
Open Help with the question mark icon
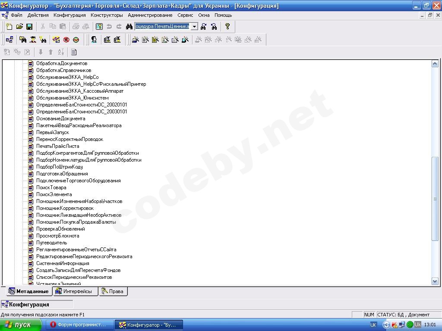[227, 27]
